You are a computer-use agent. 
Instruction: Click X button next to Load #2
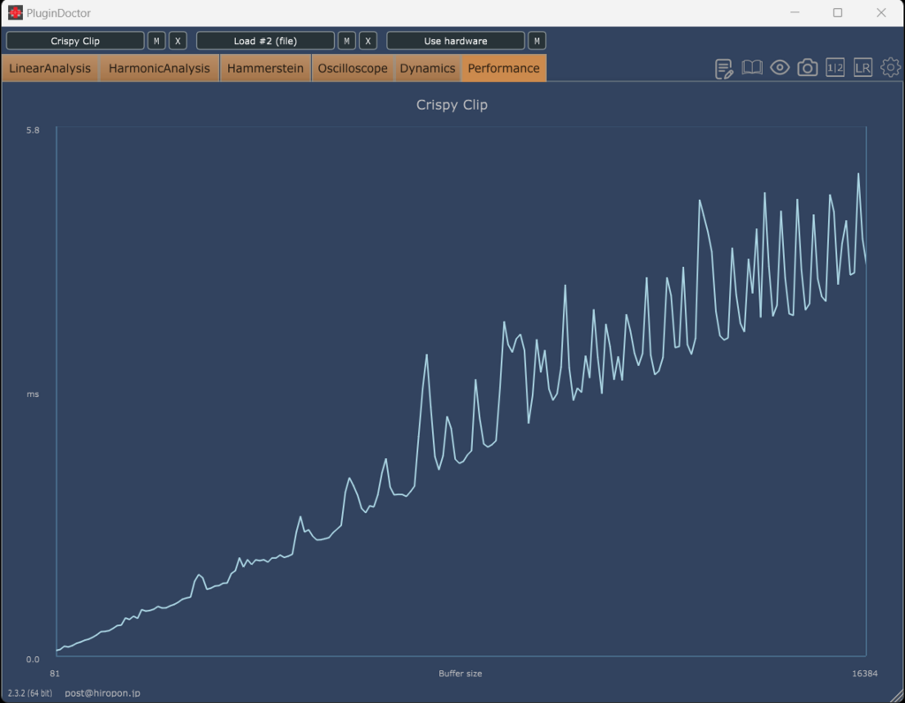coord(368,41)
